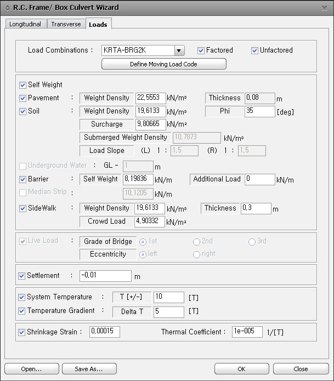334x381 pixels.
Task: Click the Shrinkage Strain input field
Action: pyautogui.click(x=104, y=332)
